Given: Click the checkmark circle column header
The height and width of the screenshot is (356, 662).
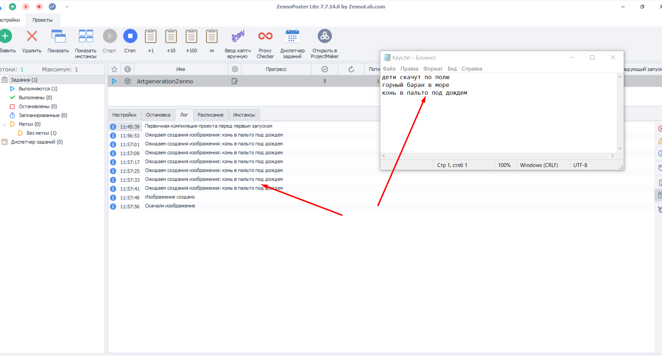Looking at the screenshot, I should tap(325, 69).
